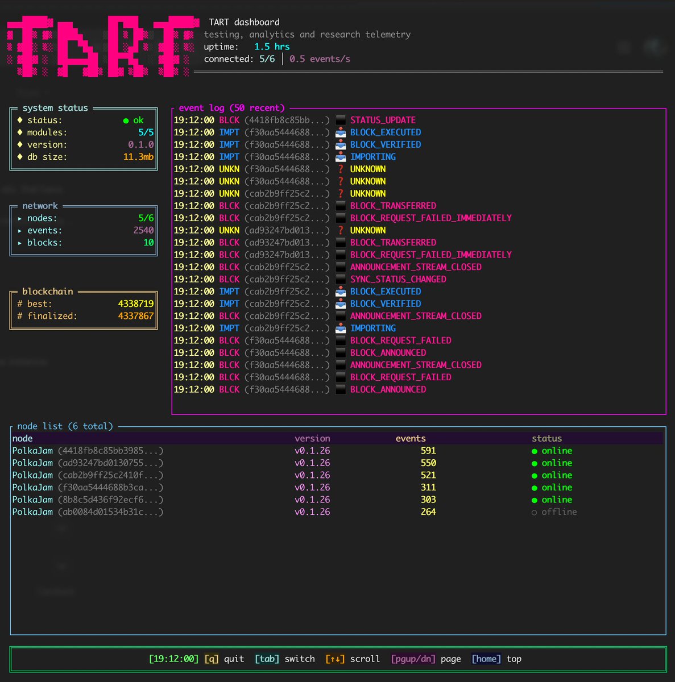The width and height of the screenshot is (675, 682).
Task: Click inbox icon beside IMPORTING for cab2b9ff25c2
Action: click(341, 328)
